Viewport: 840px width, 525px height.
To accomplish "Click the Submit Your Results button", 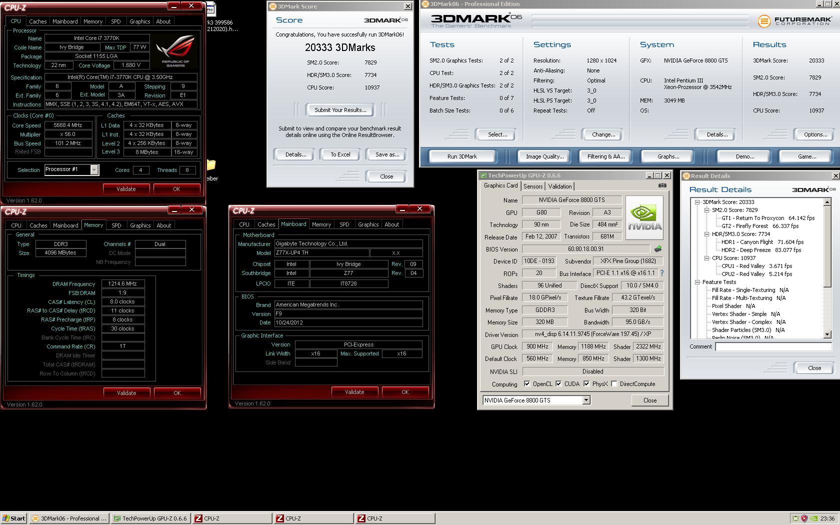I will tap(340, 110).
